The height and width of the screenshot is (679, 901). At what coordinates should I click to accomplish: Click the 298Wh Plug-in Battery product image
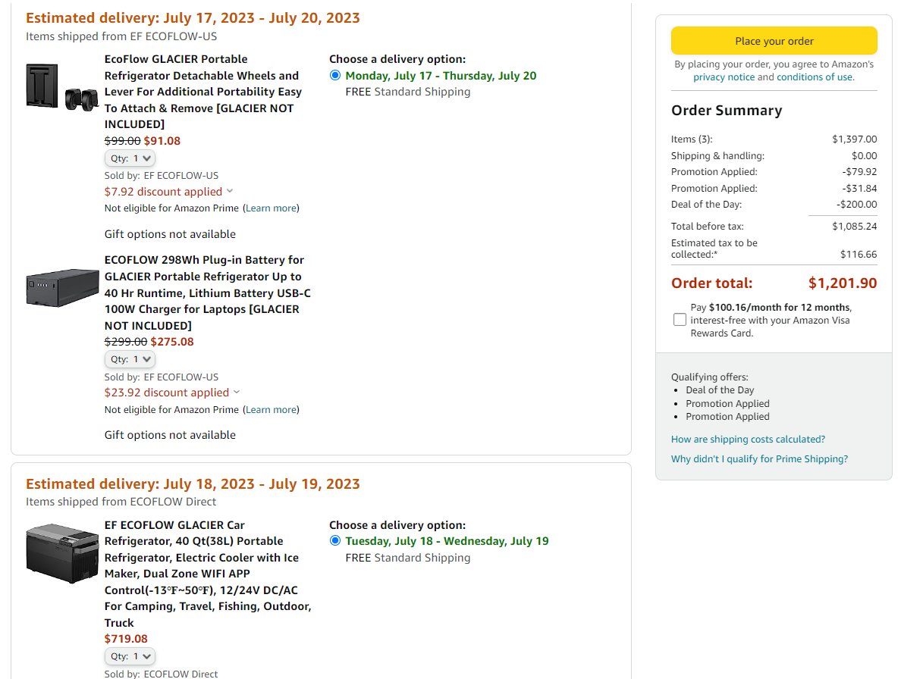point(62,287)
